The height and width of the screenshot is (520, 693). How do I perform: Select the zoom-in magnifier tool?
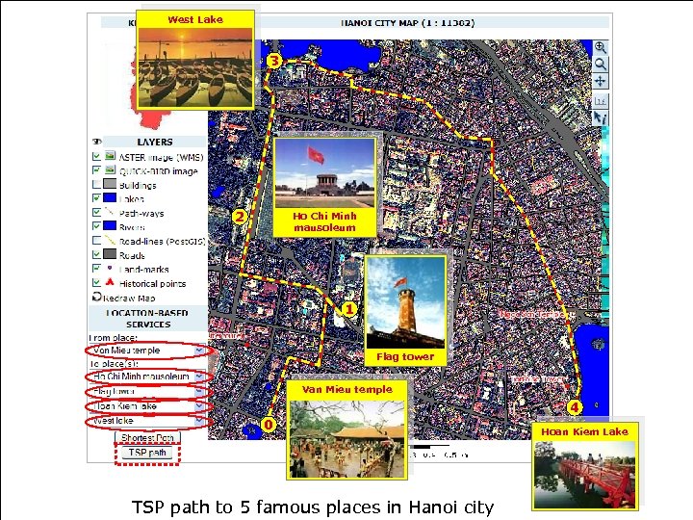pos(600,48)
